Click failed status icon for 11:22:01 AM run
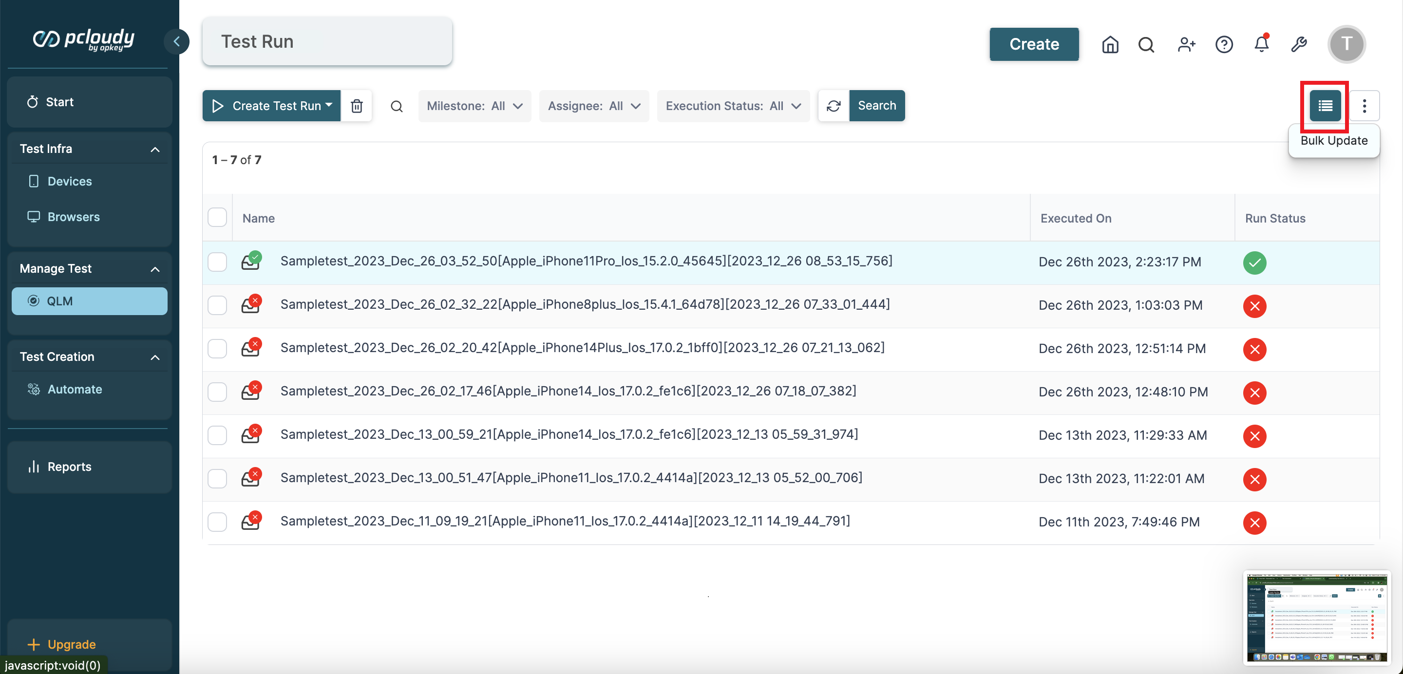Viewport: 1403px width, 674px height. pyautogui.click(x=1254, y=479)
